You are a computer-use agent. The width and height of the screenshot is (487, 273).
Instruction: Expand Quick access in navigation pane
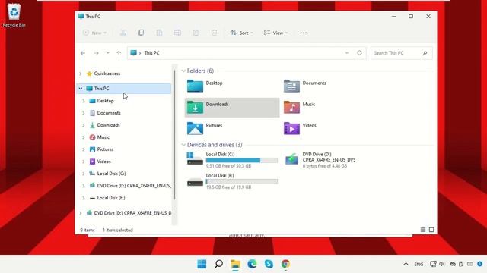(81, 74)
